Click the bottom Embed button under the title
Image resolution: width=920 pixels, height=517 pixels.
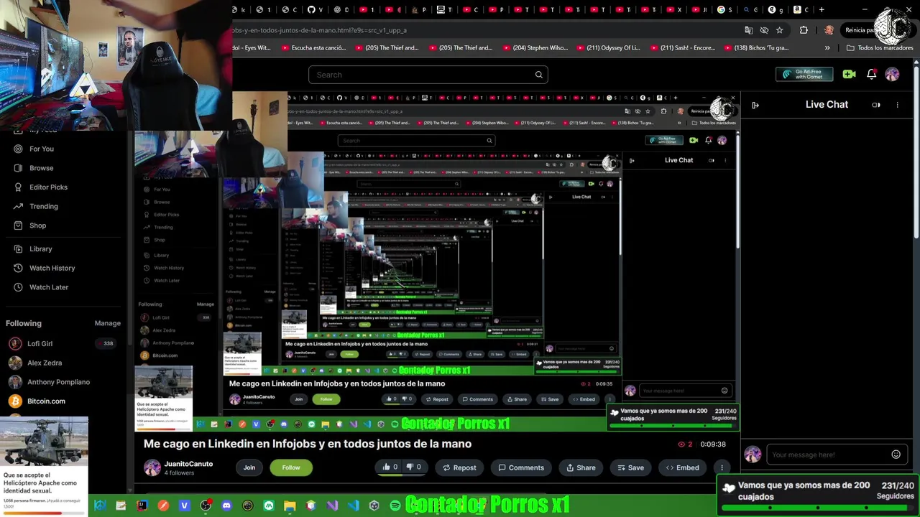682,467
